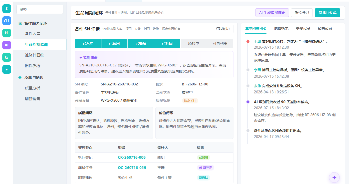Collapse the 质量与销售 menu group
Screen dimensions: 349x184
pyautogui.click(x=40, y=77)
